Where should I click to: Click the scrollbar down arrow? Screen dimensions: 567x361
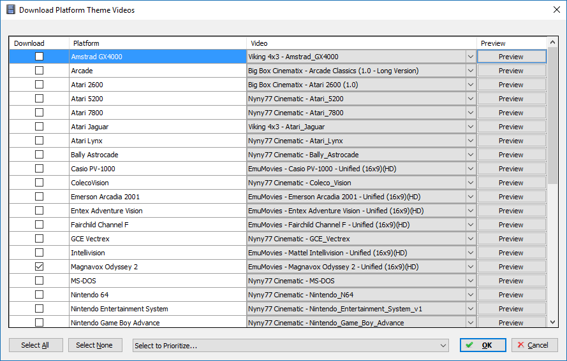pos(552,322)
